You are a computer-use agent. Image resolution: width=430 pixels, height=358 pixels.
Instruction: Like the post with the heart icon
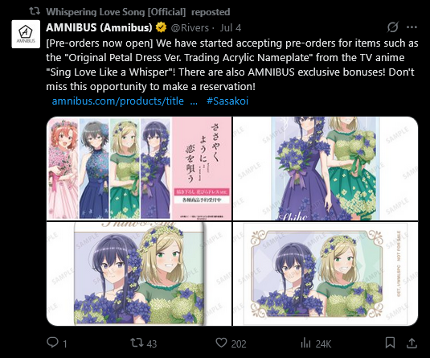[x=221, y=343]
